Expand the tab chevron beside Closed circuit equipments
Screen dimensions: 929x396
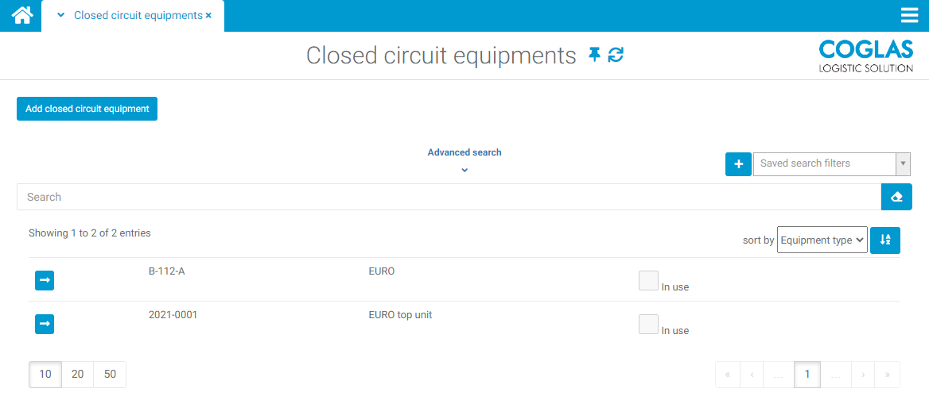pyautogui.click(x=60, y=16)
